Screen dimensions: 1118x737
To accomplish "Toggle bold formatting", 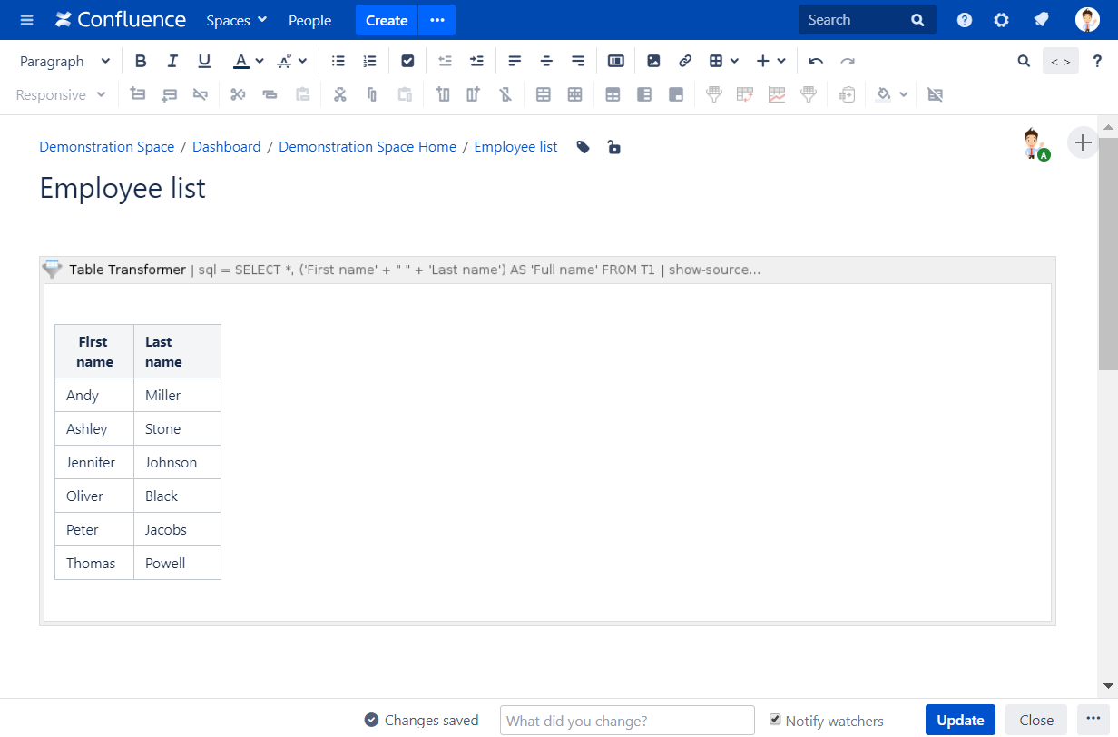I will click(x=141, y=60).
